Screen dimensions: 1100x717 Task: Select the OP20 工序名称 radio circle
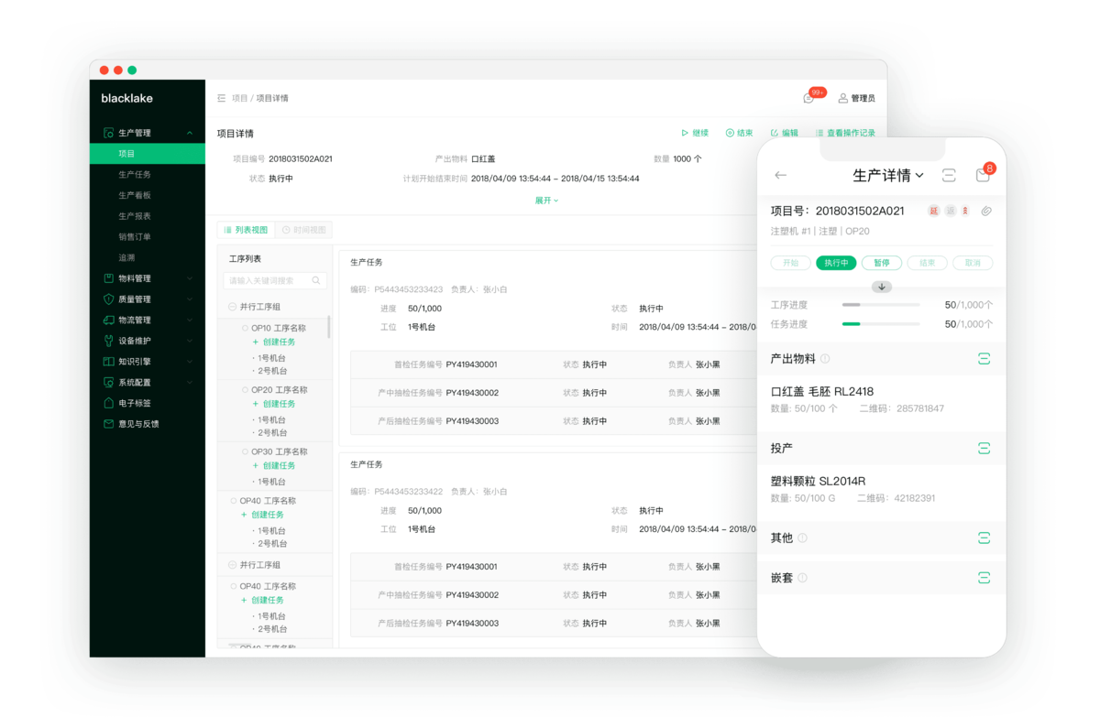point(245,390)
